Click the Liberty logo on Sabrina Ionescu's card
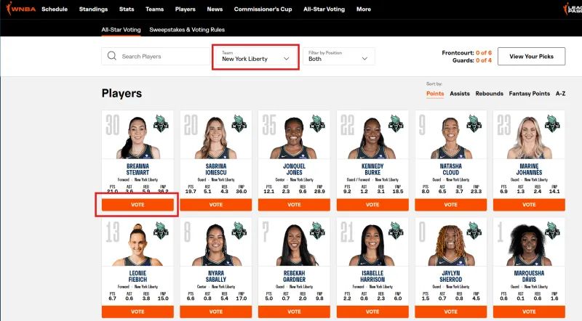The width and height of the screenshot is (582, 321). [239, 123]
